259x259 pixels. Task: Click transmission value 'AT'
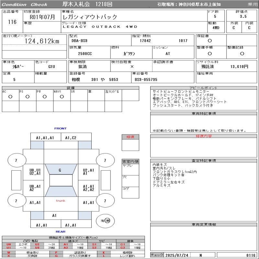point(168,54)
